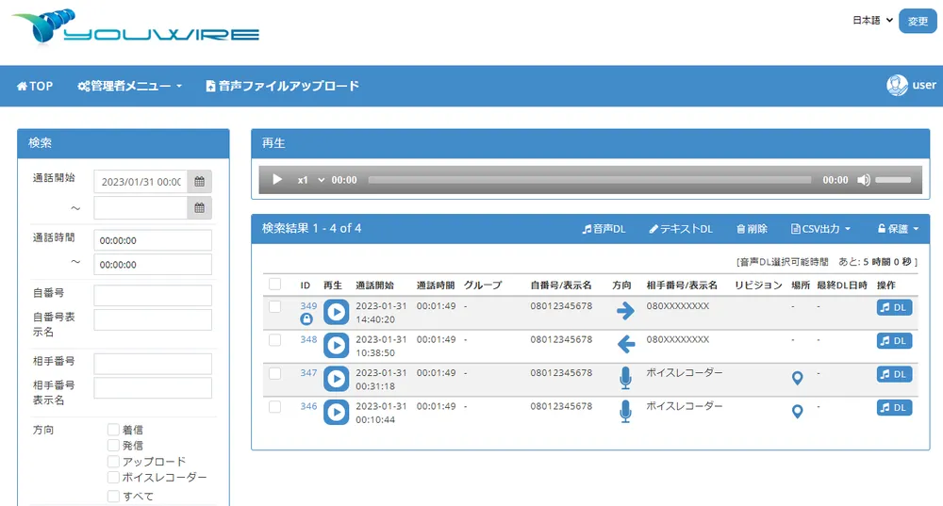Click the microphone icon in row 346
This screenshot has height=506, width=943.
[x=624, y=412]
